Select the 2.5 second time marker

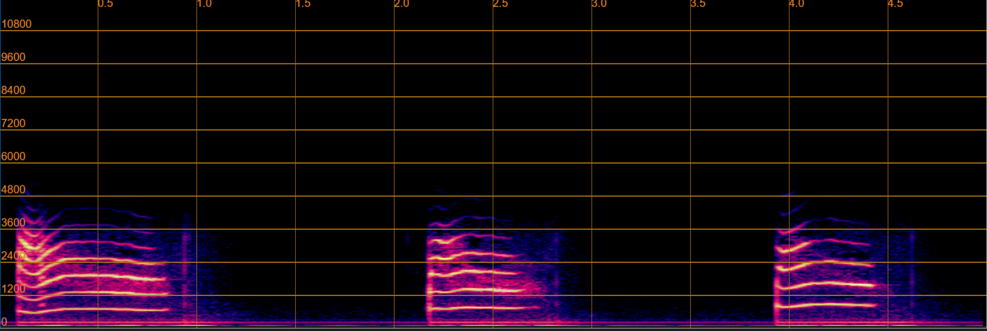(500, 4)
